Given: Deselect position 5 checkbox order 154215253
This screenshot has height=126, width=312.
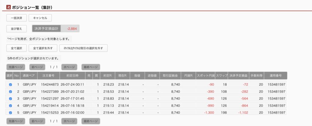Looking at the screenshot, I should click(10, 113).
